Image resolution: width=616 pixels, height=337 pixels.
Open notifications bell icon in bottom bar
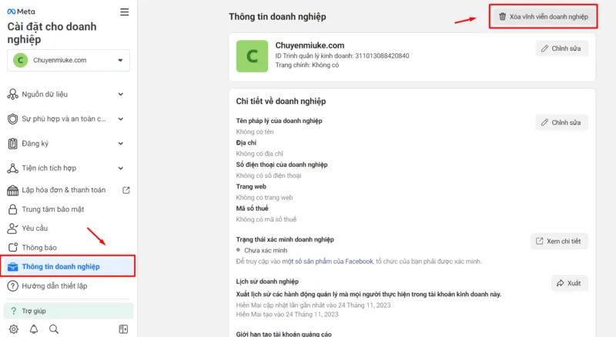(34, 329)
